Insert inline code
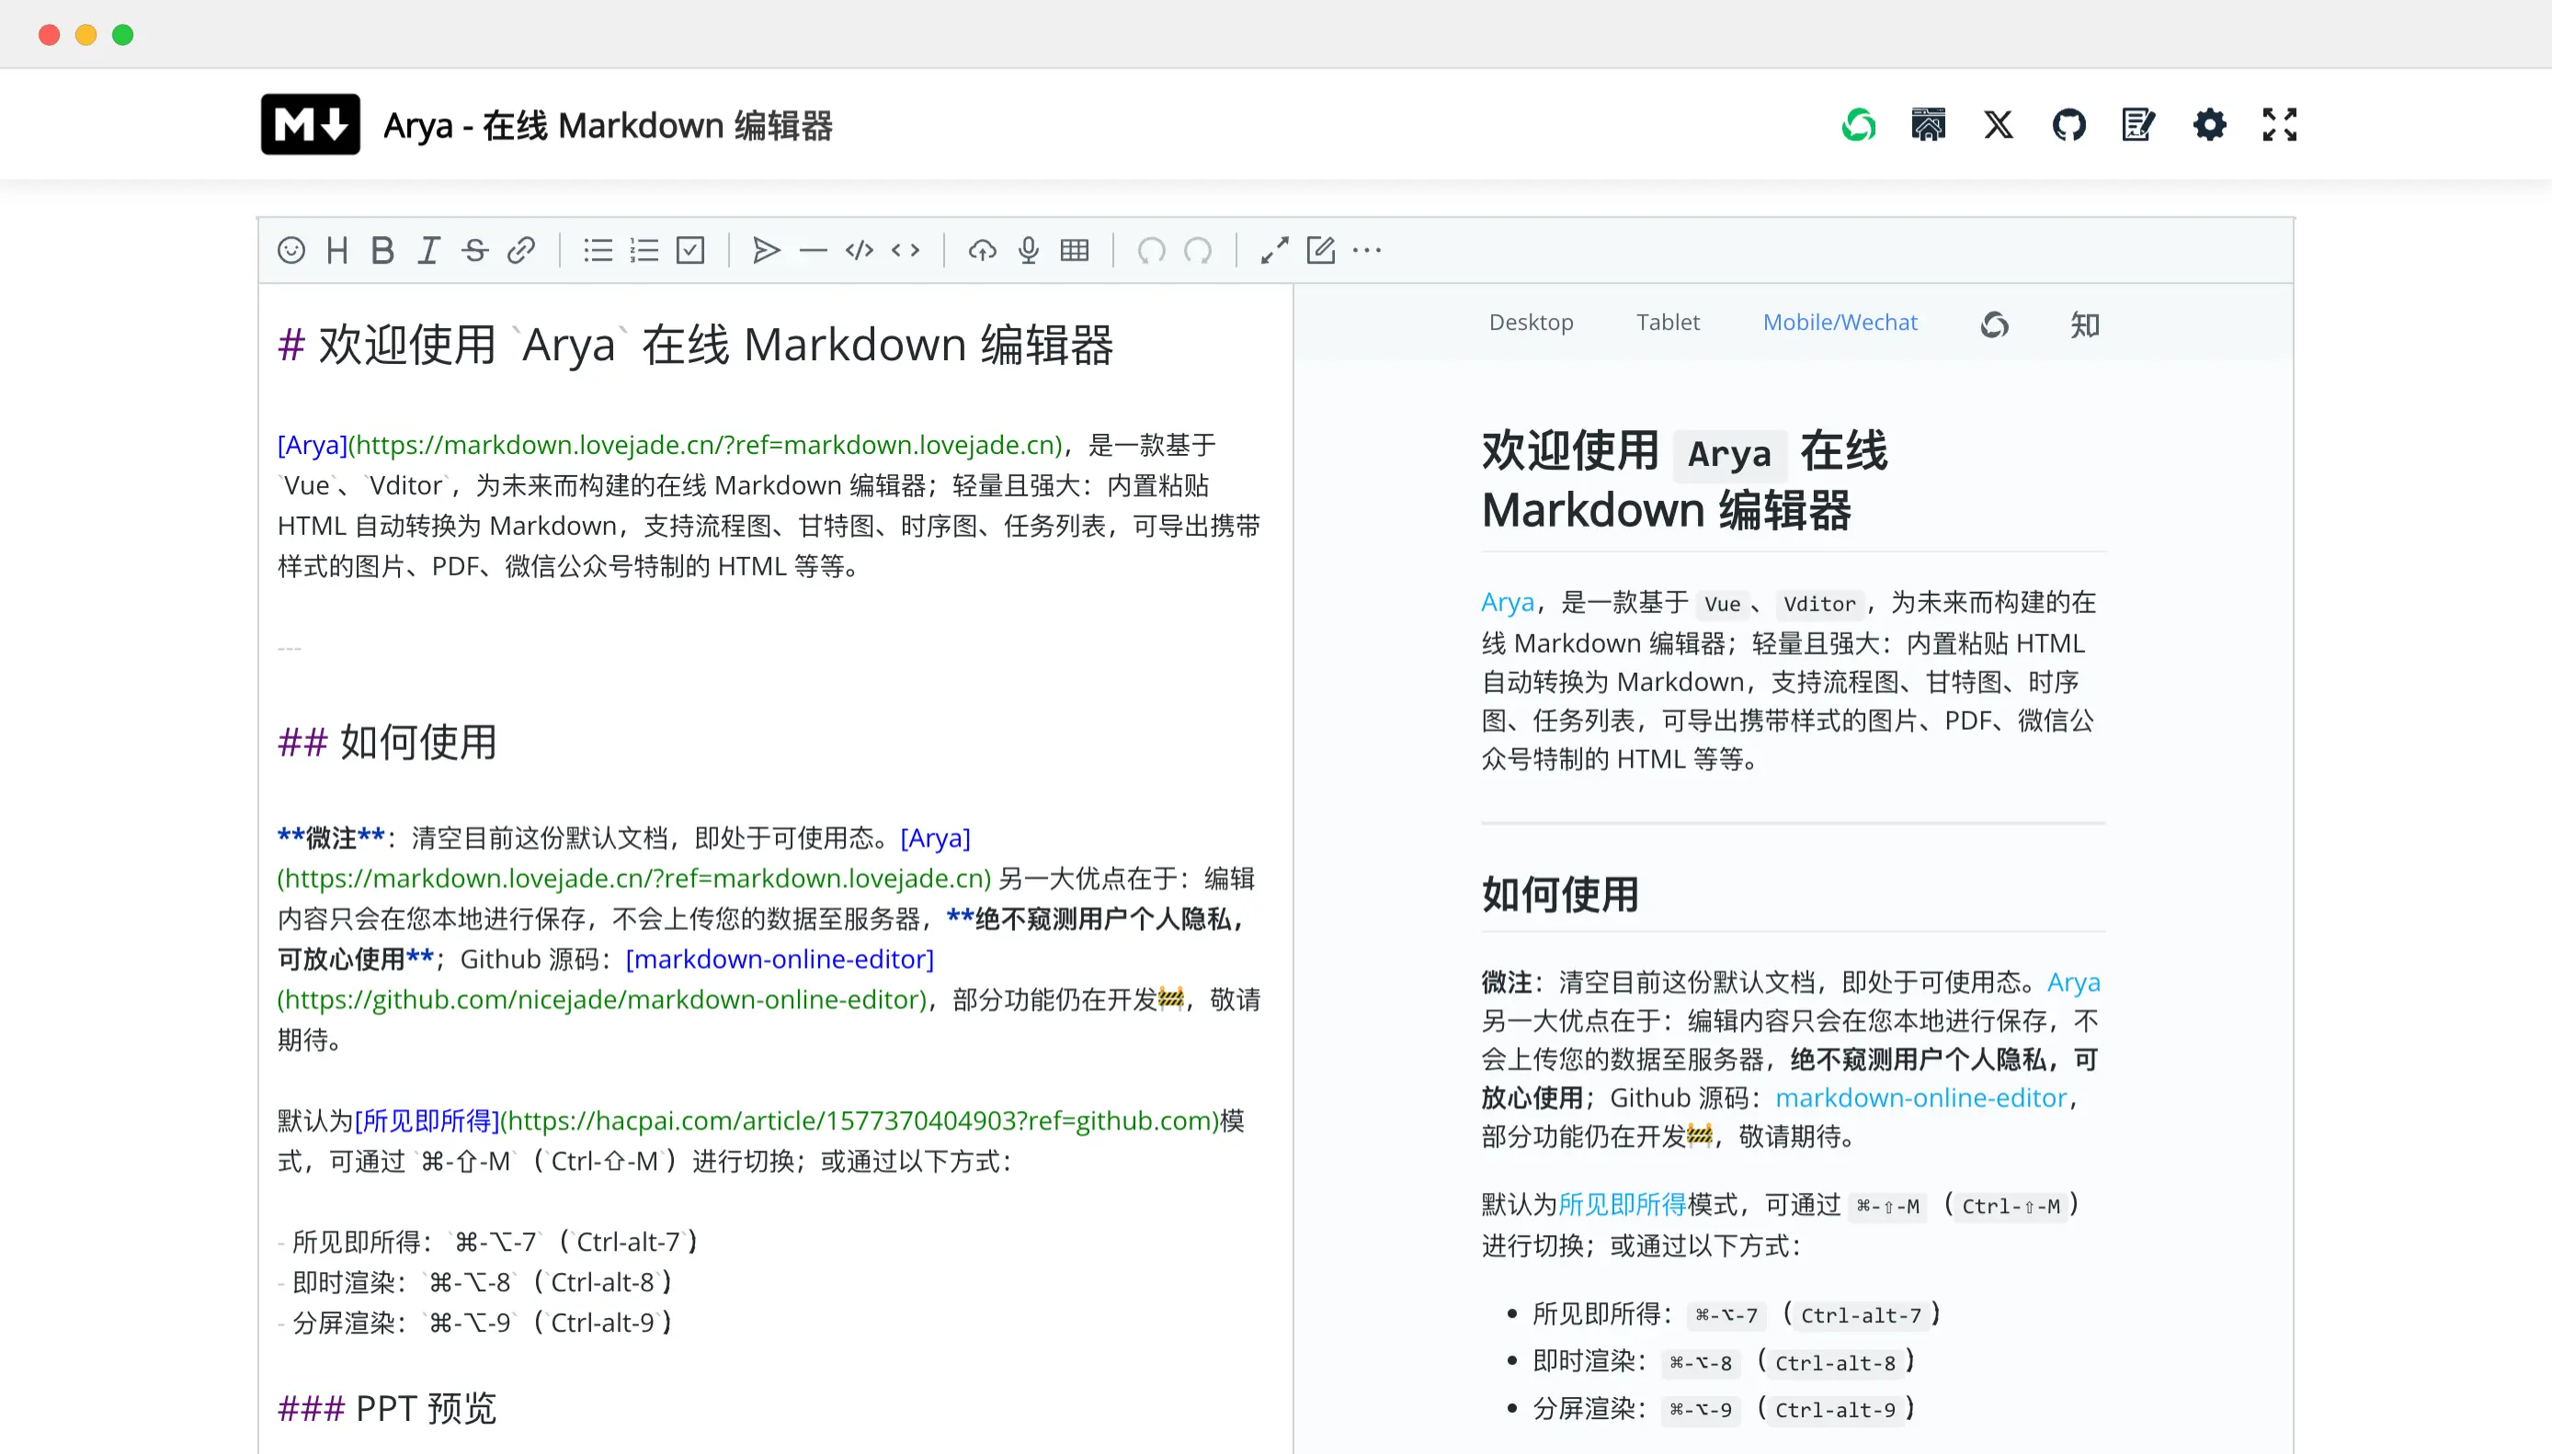Image resolution: width=2552 pixels, height=1454 pixels. click(905, 250)
